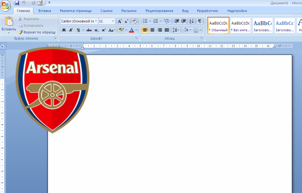Select the Рассылки tab
Image resolution: width=302 pixels, height=193 pixels.
tap(129, 11)
